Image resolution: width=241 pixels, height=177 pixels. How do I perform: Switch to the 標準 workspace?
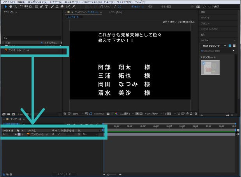pos(150,7)
